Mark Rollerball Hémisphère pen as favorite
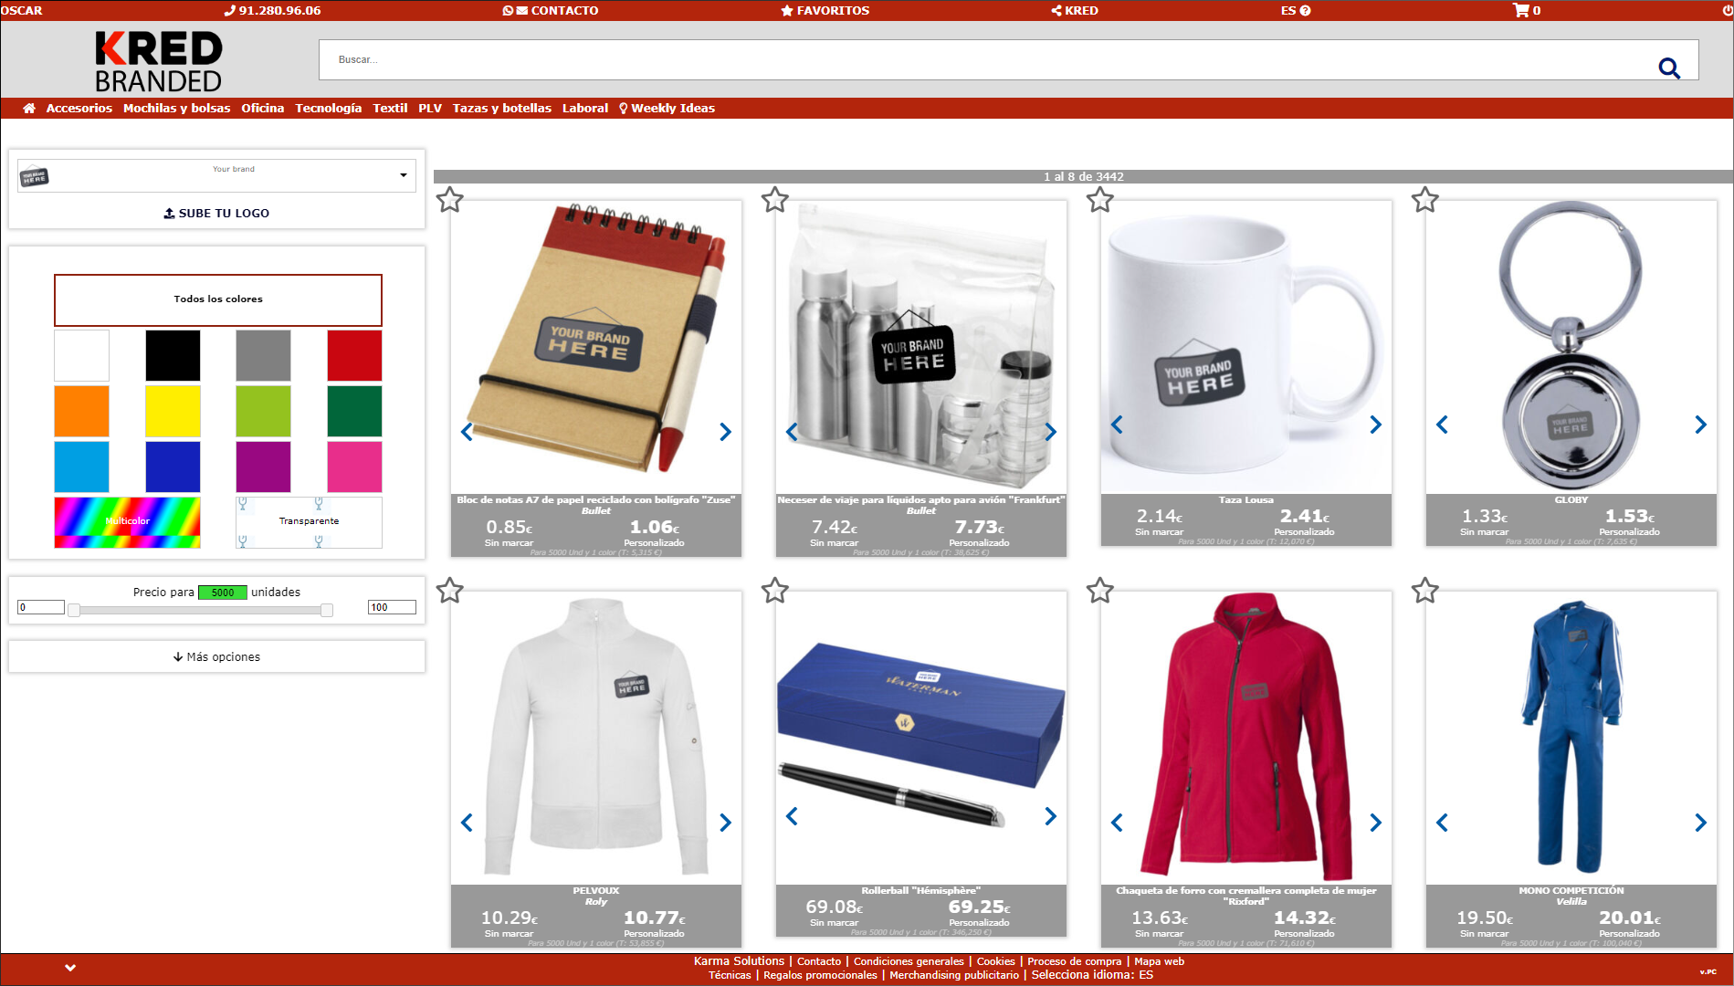1734x986 pixels. (774, 590)
